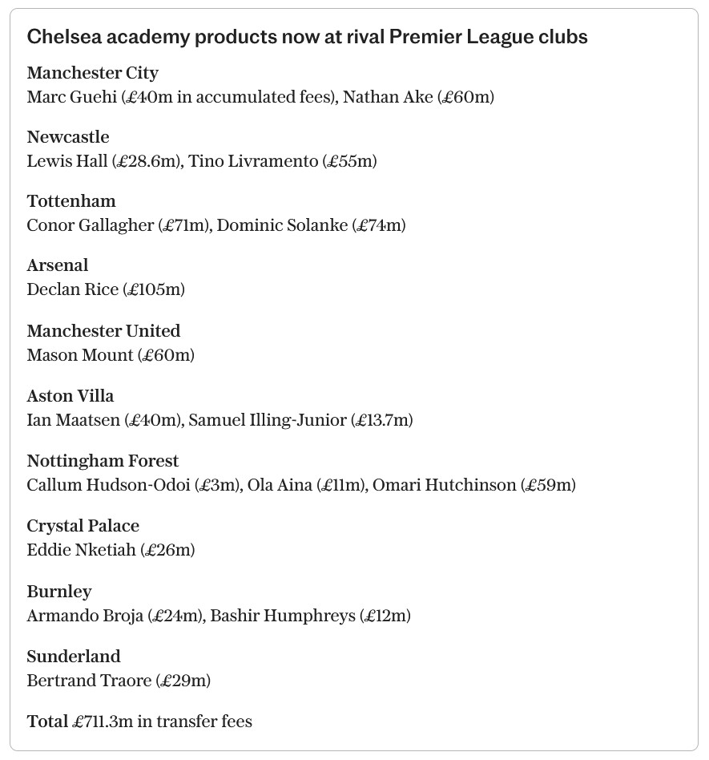Click the Omari Hutchinson £59m entry
Screen dimensions: 709x760
(473, 485)
